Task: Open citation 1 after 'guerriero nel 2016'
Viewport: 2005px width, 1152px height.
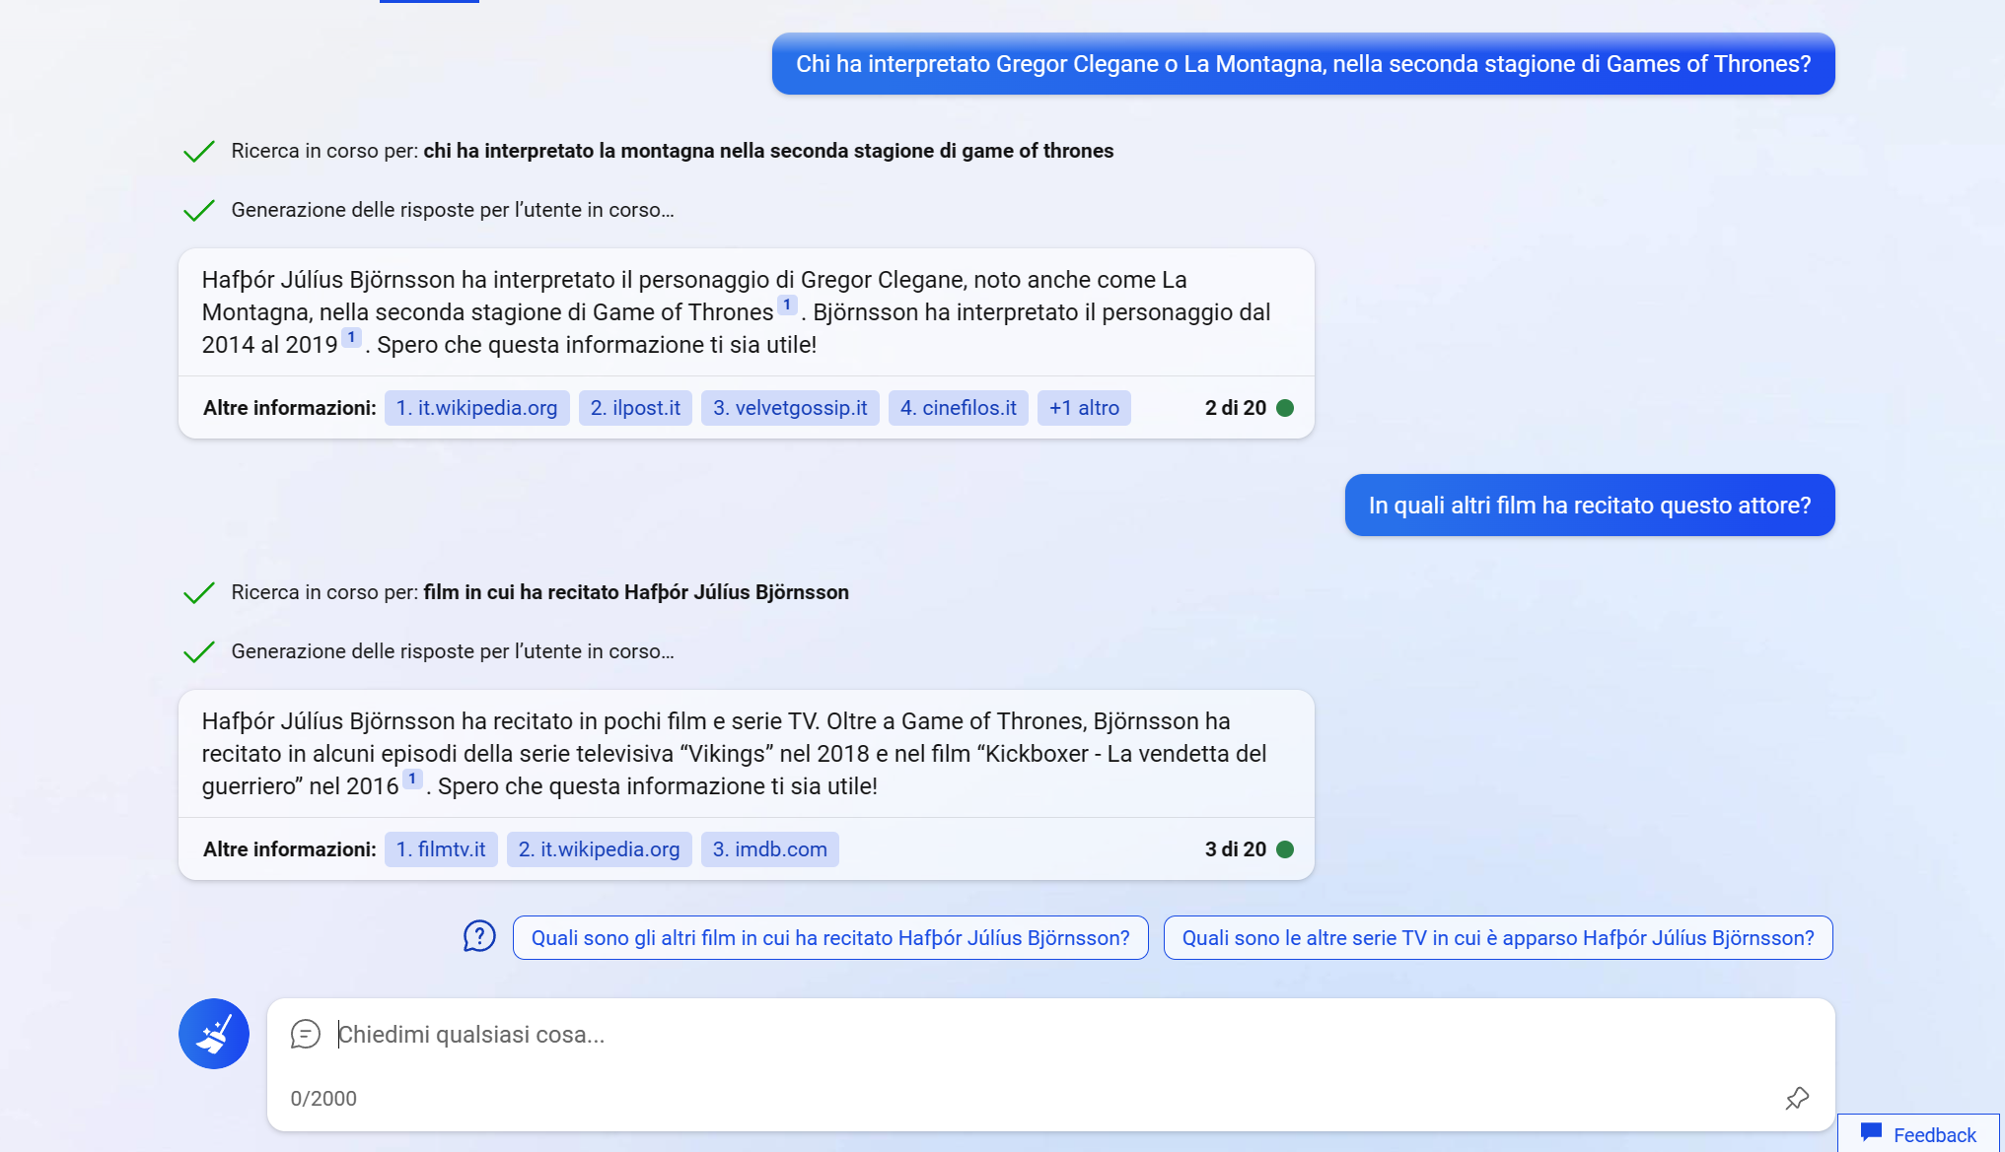Action: point(412,779)
